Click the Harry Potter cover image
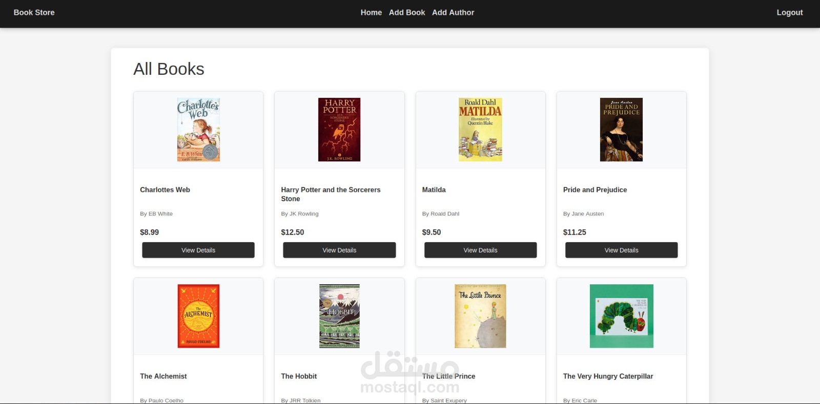The width and height of the screenshot is (820, 404). coord(339,130)
